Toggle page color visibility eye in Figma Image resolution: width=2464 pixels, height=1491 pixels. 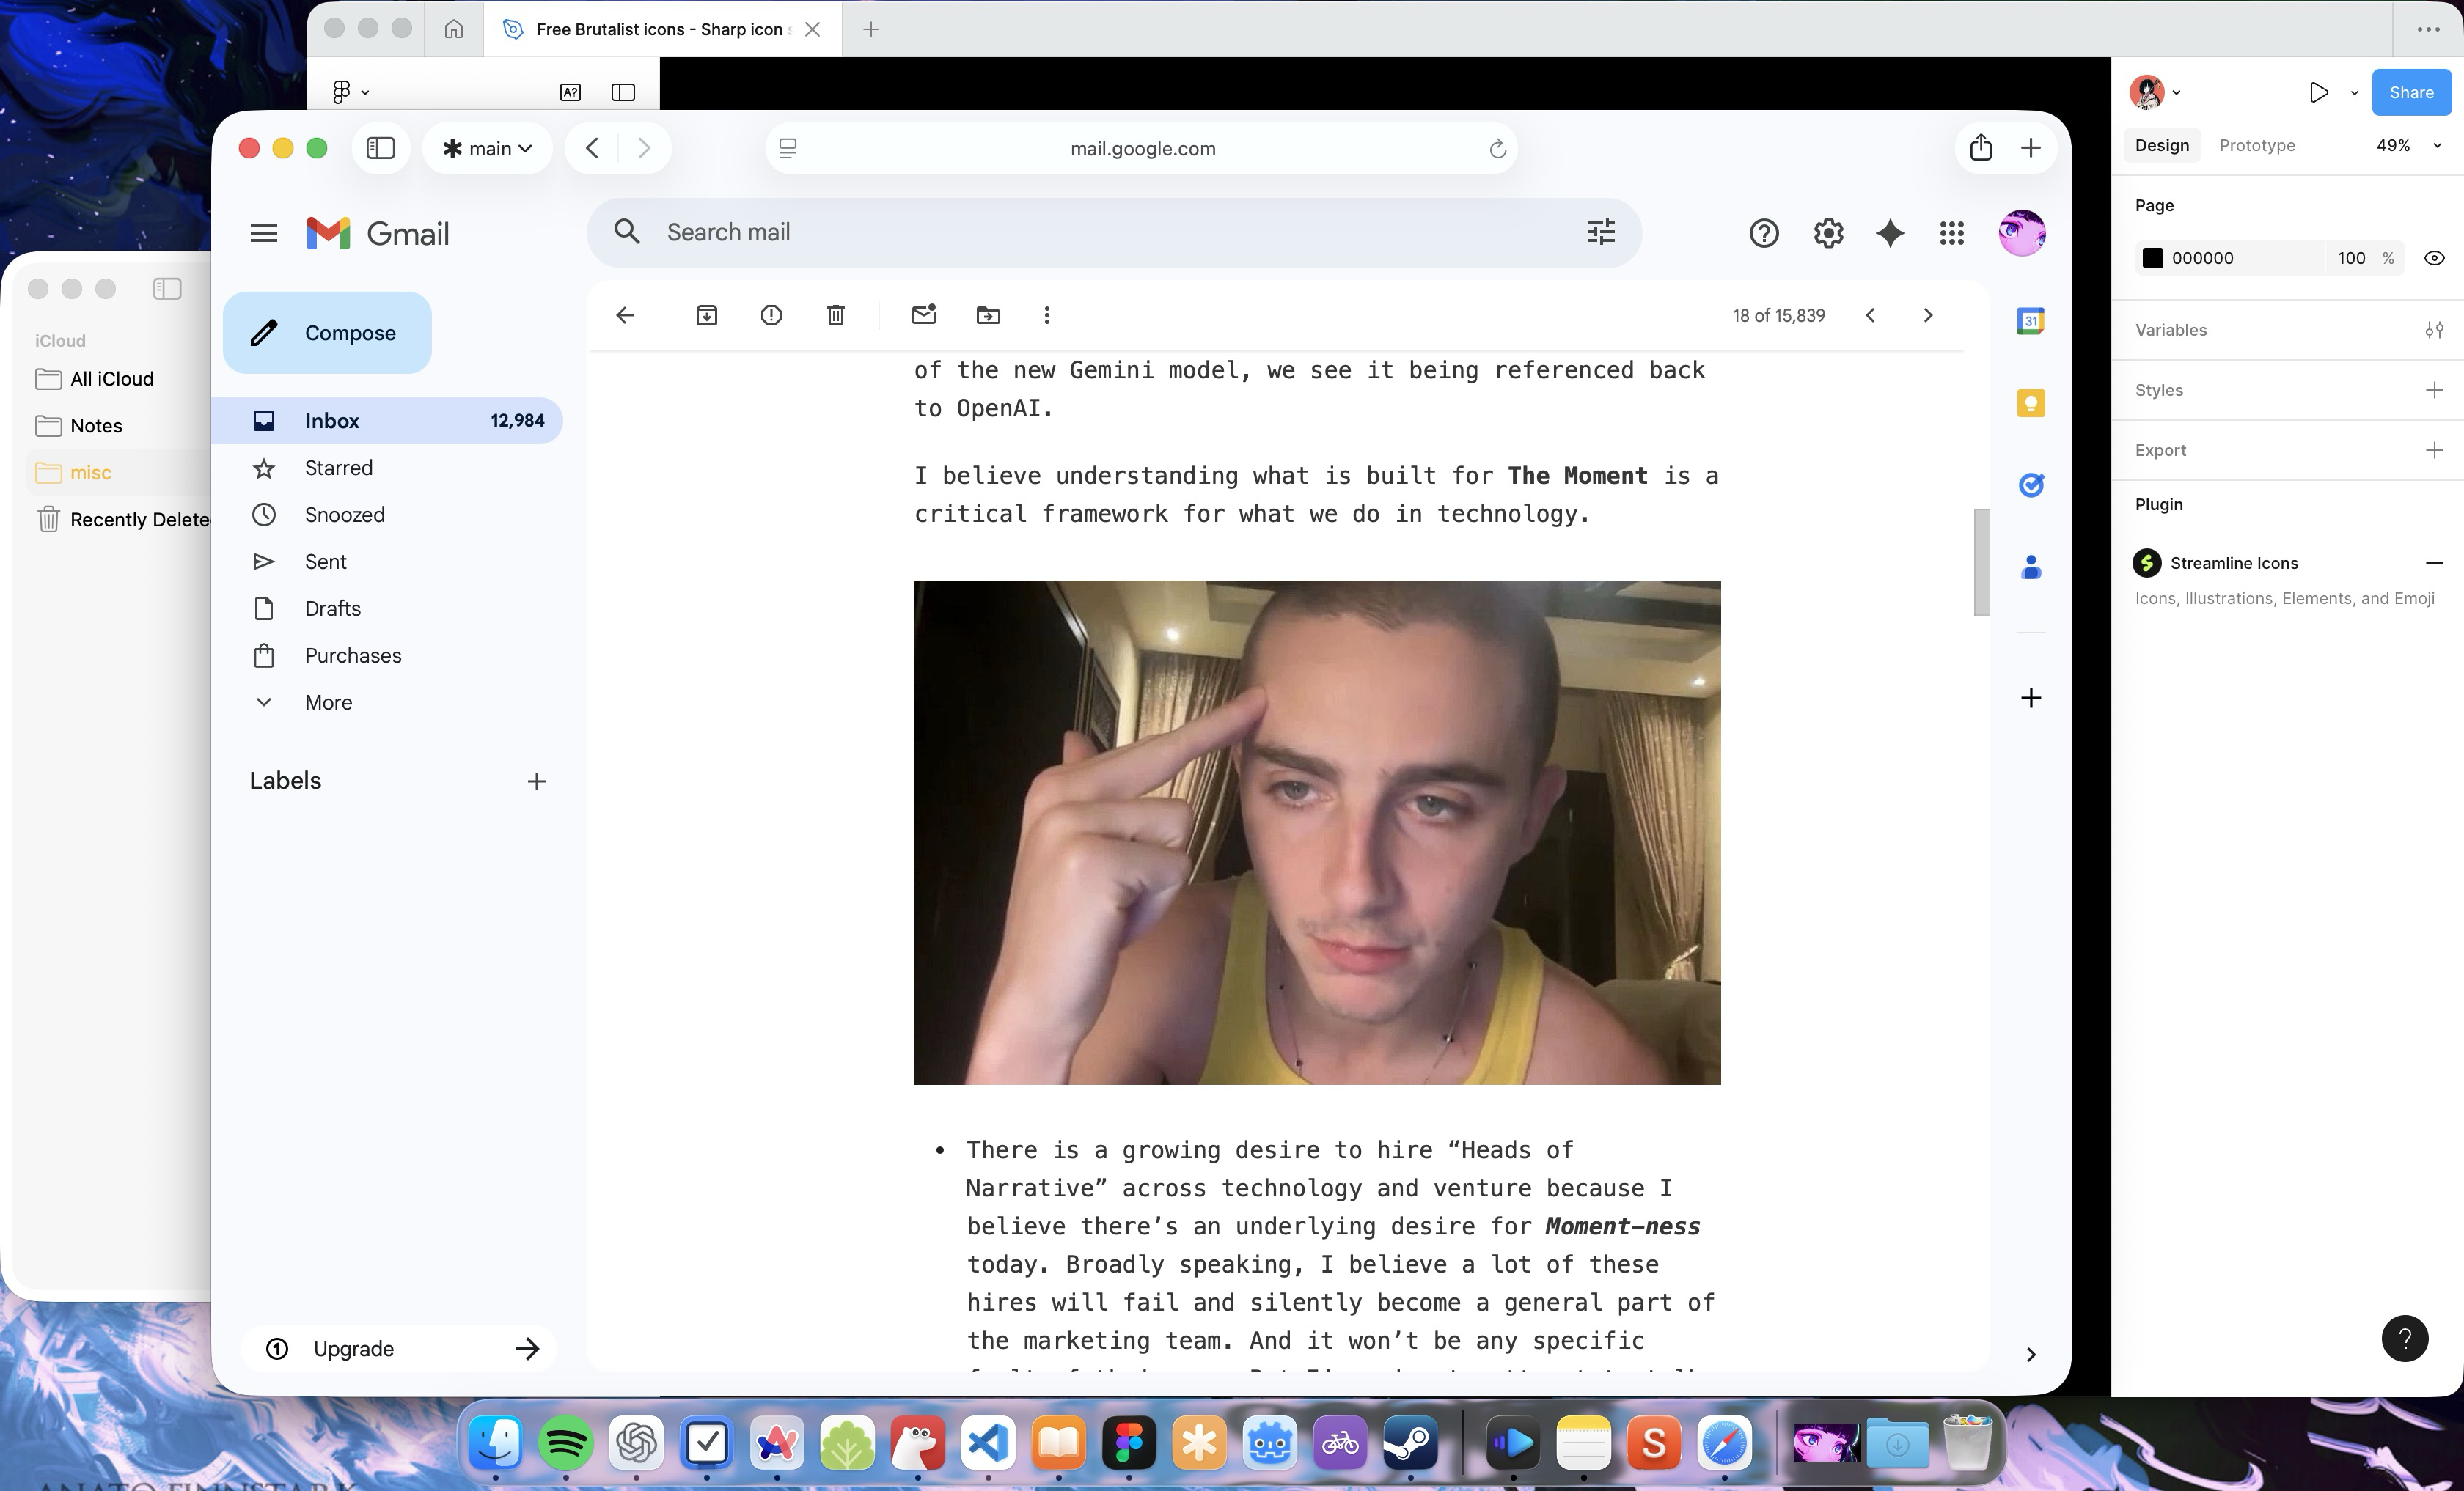tap(2435, 258)
